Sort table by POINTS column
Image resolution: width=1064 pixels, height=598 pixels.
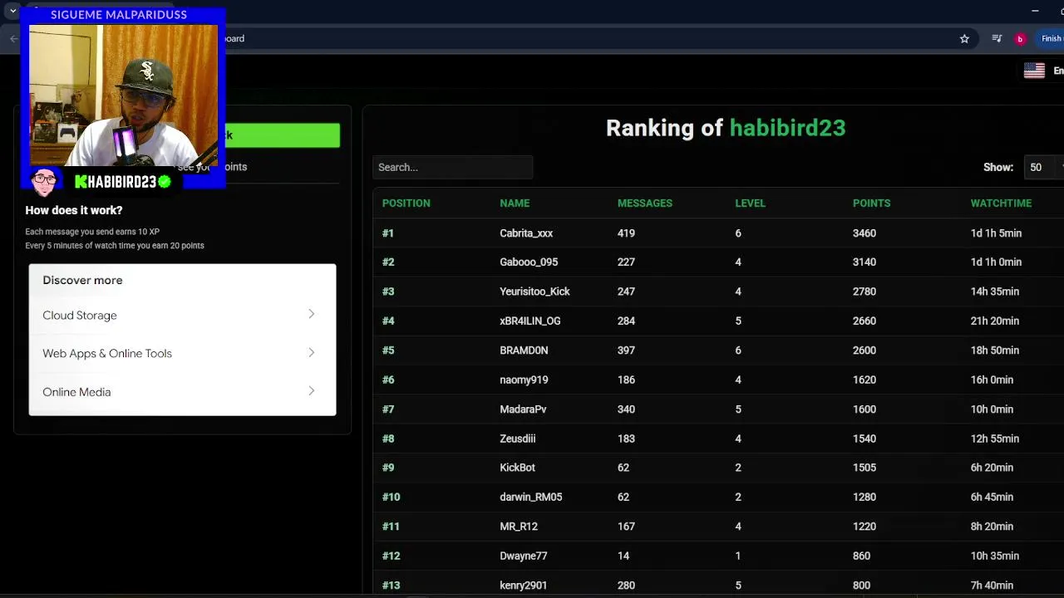coord(871,203)
